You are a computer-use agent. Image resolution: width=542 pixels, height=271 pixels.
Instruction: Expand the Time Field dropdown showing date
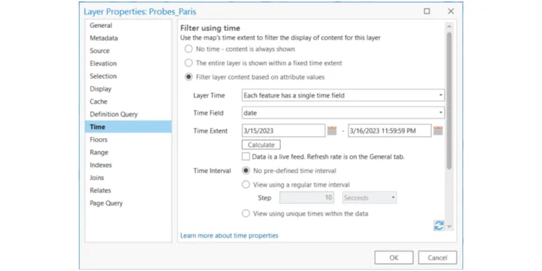click(343, 113)
